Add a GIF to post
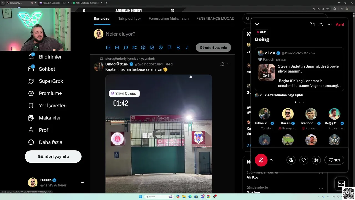This screenshot has height=200, width=355. click(x=117, y=47)
